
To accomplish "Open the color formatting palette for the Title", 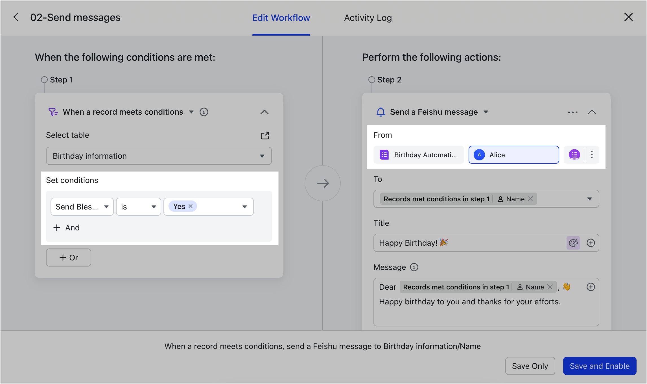I will click(573, 243).
